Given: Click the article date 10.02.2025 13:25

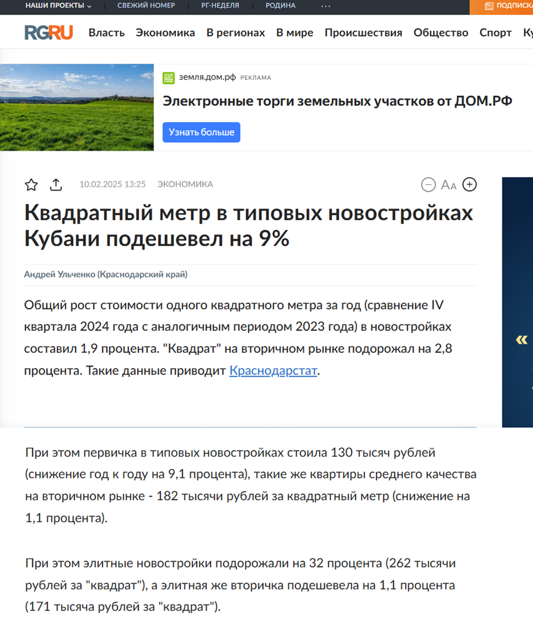Looking at the screenshot, I should (x=112, y=184).
